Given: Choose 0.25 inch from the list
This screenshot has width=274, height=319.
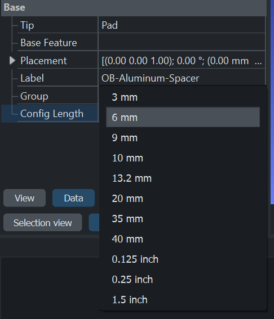Looking at the screenshot, I should click(x=183, y=279).
